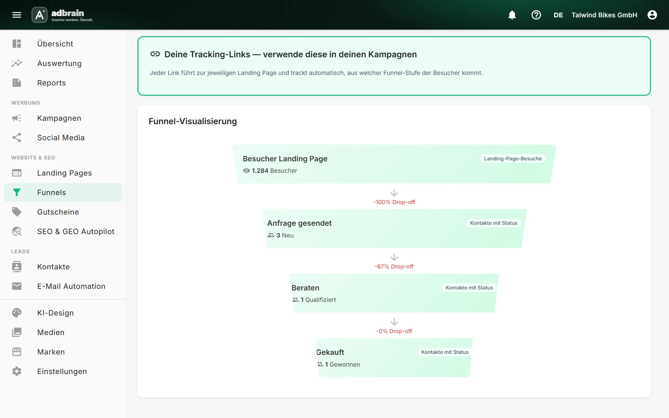Click the KI-Design palette icon
This screenshot has width=669, height=418.
click(17, 313)
